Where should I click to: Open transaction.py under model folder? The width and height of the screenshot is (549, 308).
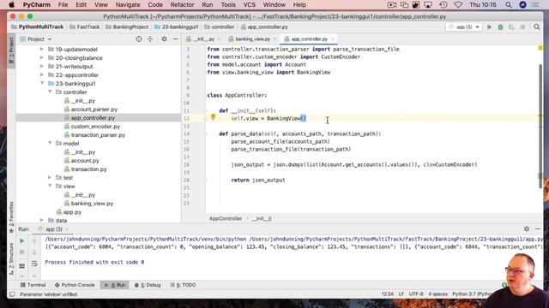click(88, 169)
